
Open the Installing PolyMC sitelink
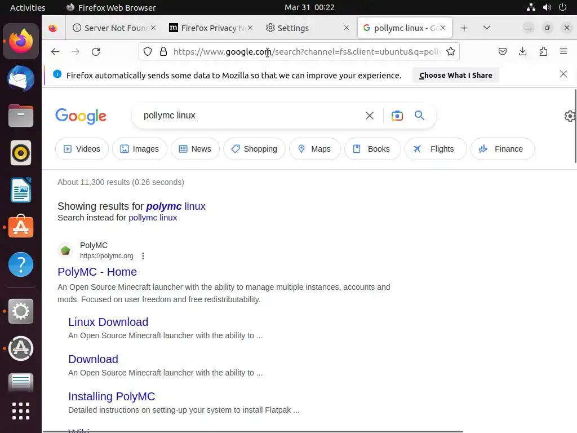[112, 396]
